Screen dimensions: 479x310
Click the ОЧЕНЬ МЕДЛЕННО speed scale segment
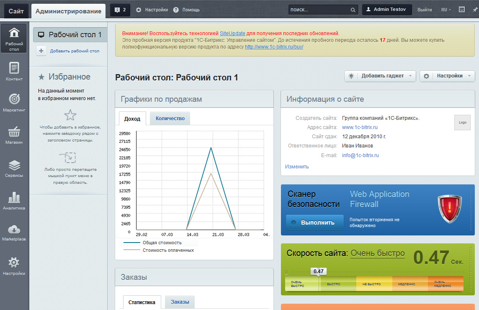coord(446,284)
